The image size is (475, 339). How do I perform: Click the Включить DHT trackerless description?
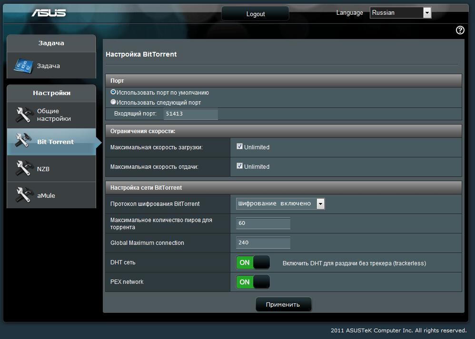coord(354,263)
